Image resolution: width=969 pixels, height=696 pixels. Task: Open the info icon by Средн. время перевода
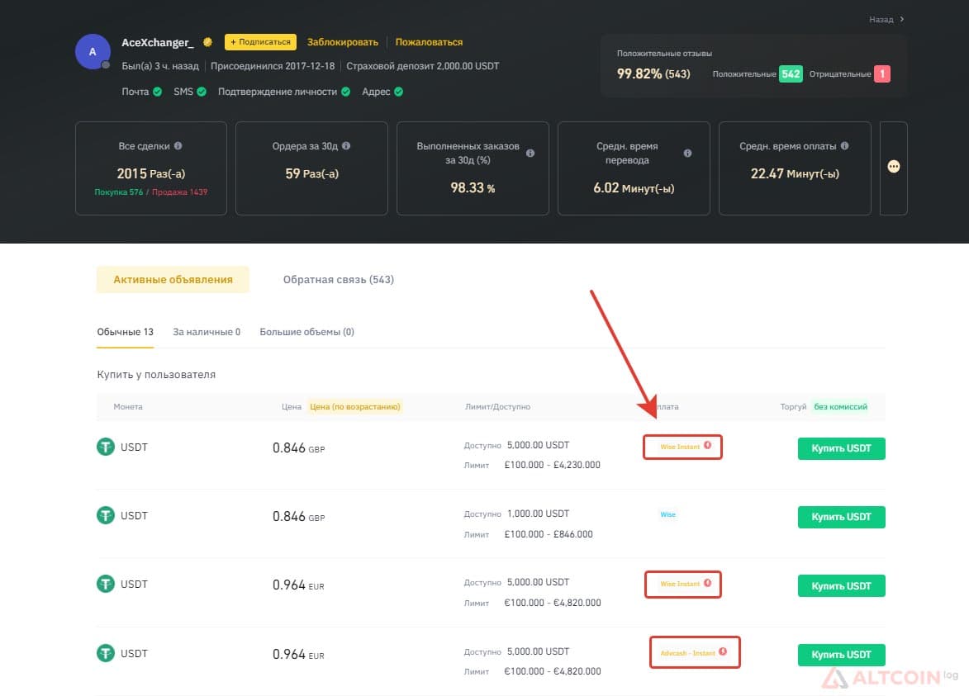pos(688,154)
